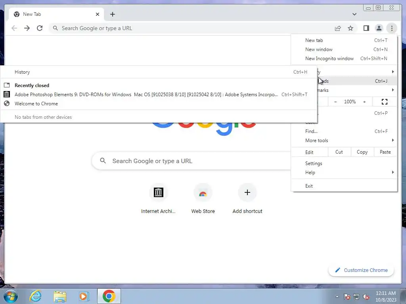This screenshot has height=304, width=406.
Task: Expand the More tools submenu
Action: click(x=344, y=141)
